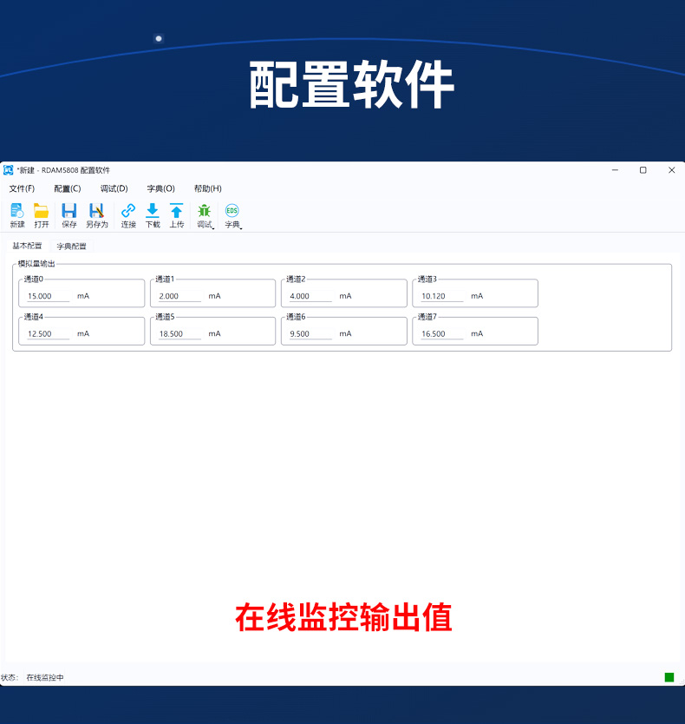Switch to the 基本配置 tab

pos(27,246)
